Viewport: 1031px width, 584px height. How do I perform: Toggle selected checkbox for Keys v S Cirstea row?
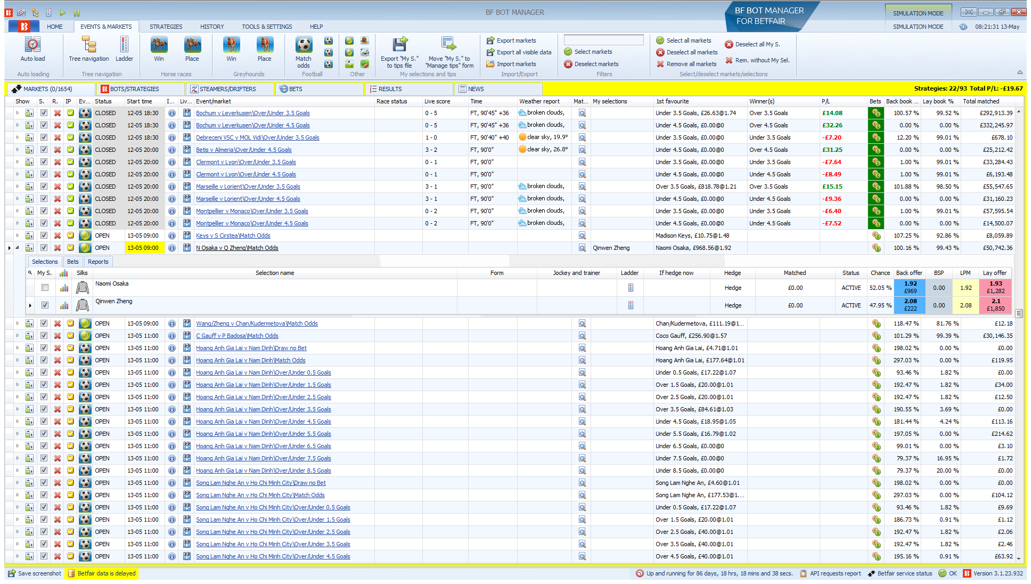[x=44, y=236]
